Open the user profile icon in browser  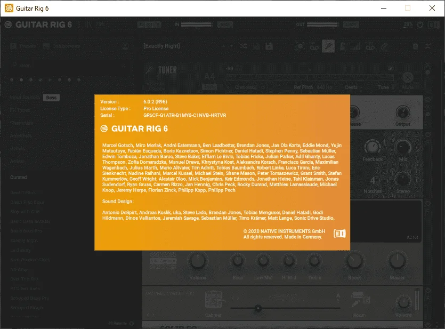[125, 46]
